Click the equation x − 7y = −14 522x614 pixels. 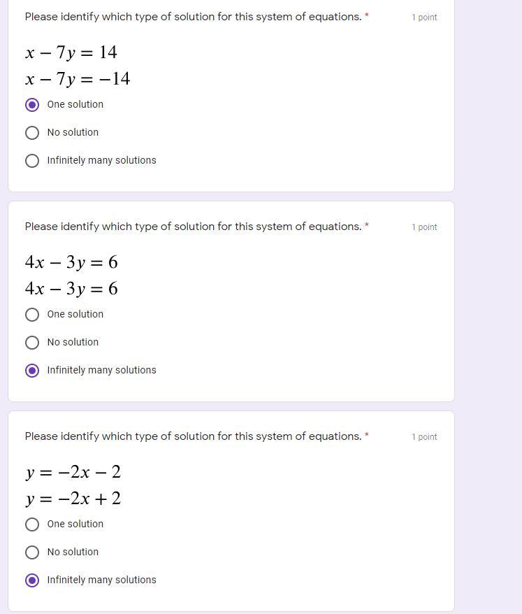pos(78,79)
